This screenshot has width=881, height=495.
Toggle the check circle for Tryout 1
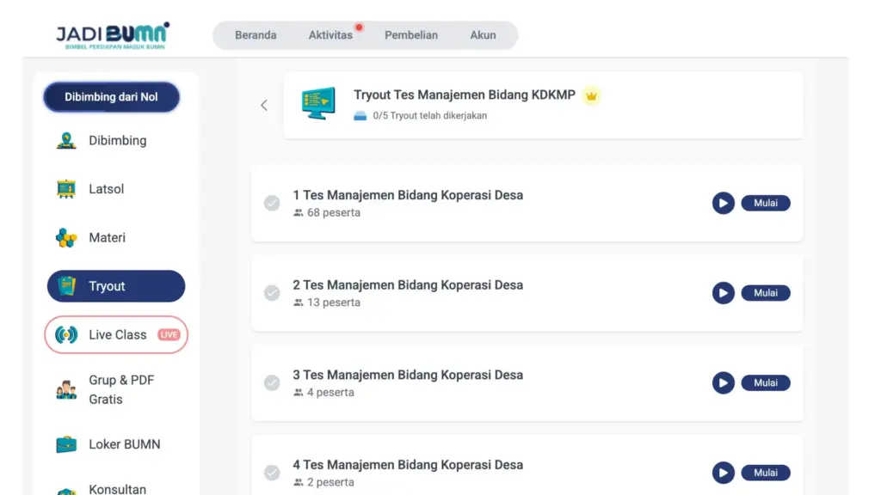272,203
